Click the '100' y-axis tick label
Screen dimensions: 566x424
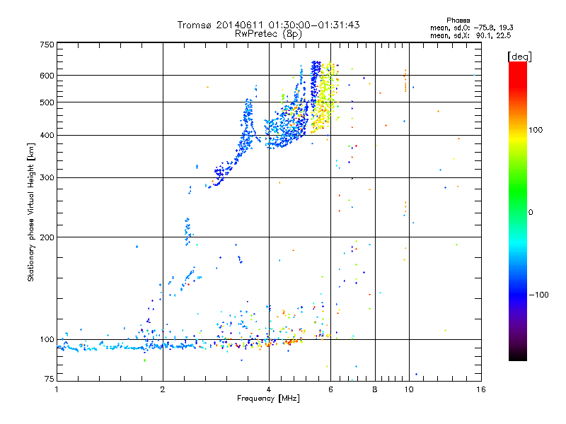tap(47, 340)
